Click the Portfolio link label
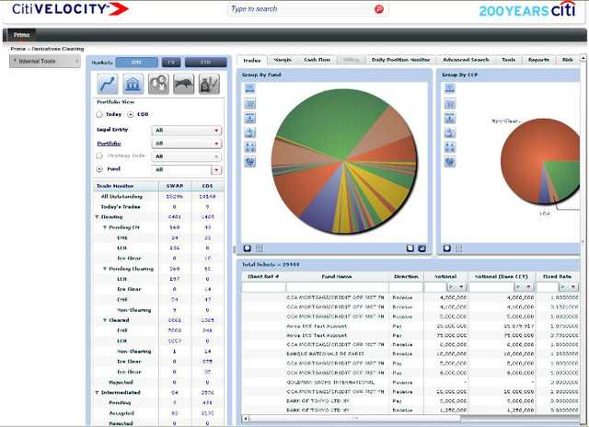Viewport: 589px width, 427px height. tap(109, 144)
